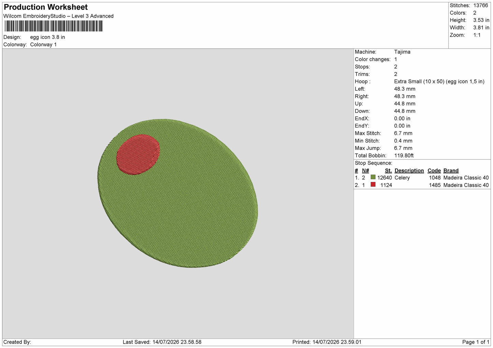The image size is (493, 348).
Task: Click the Code column header
Action: (434, 170)
